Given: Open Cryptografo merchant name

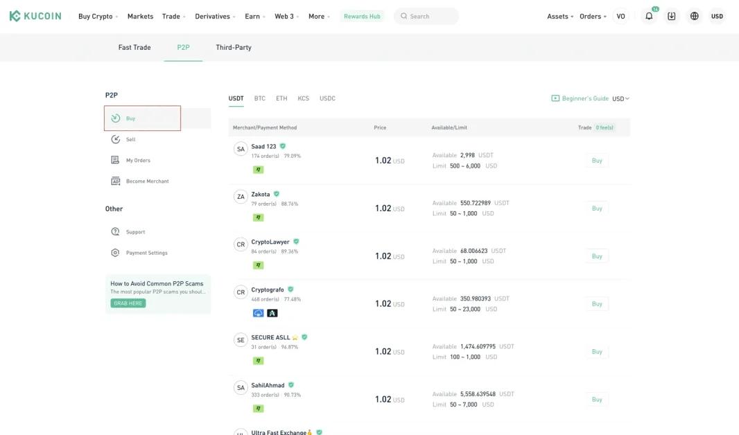Looking at the screenshot, I should click(268, 290).
